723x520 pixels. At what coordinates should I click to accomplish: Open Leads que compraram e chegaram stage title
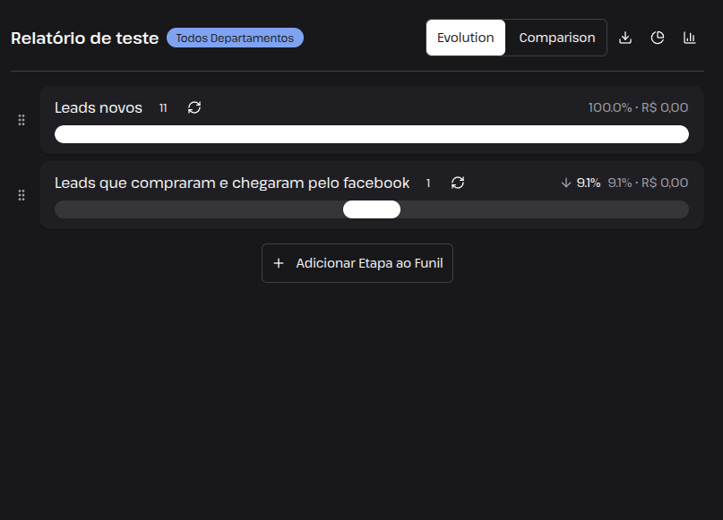coord(232,183)
